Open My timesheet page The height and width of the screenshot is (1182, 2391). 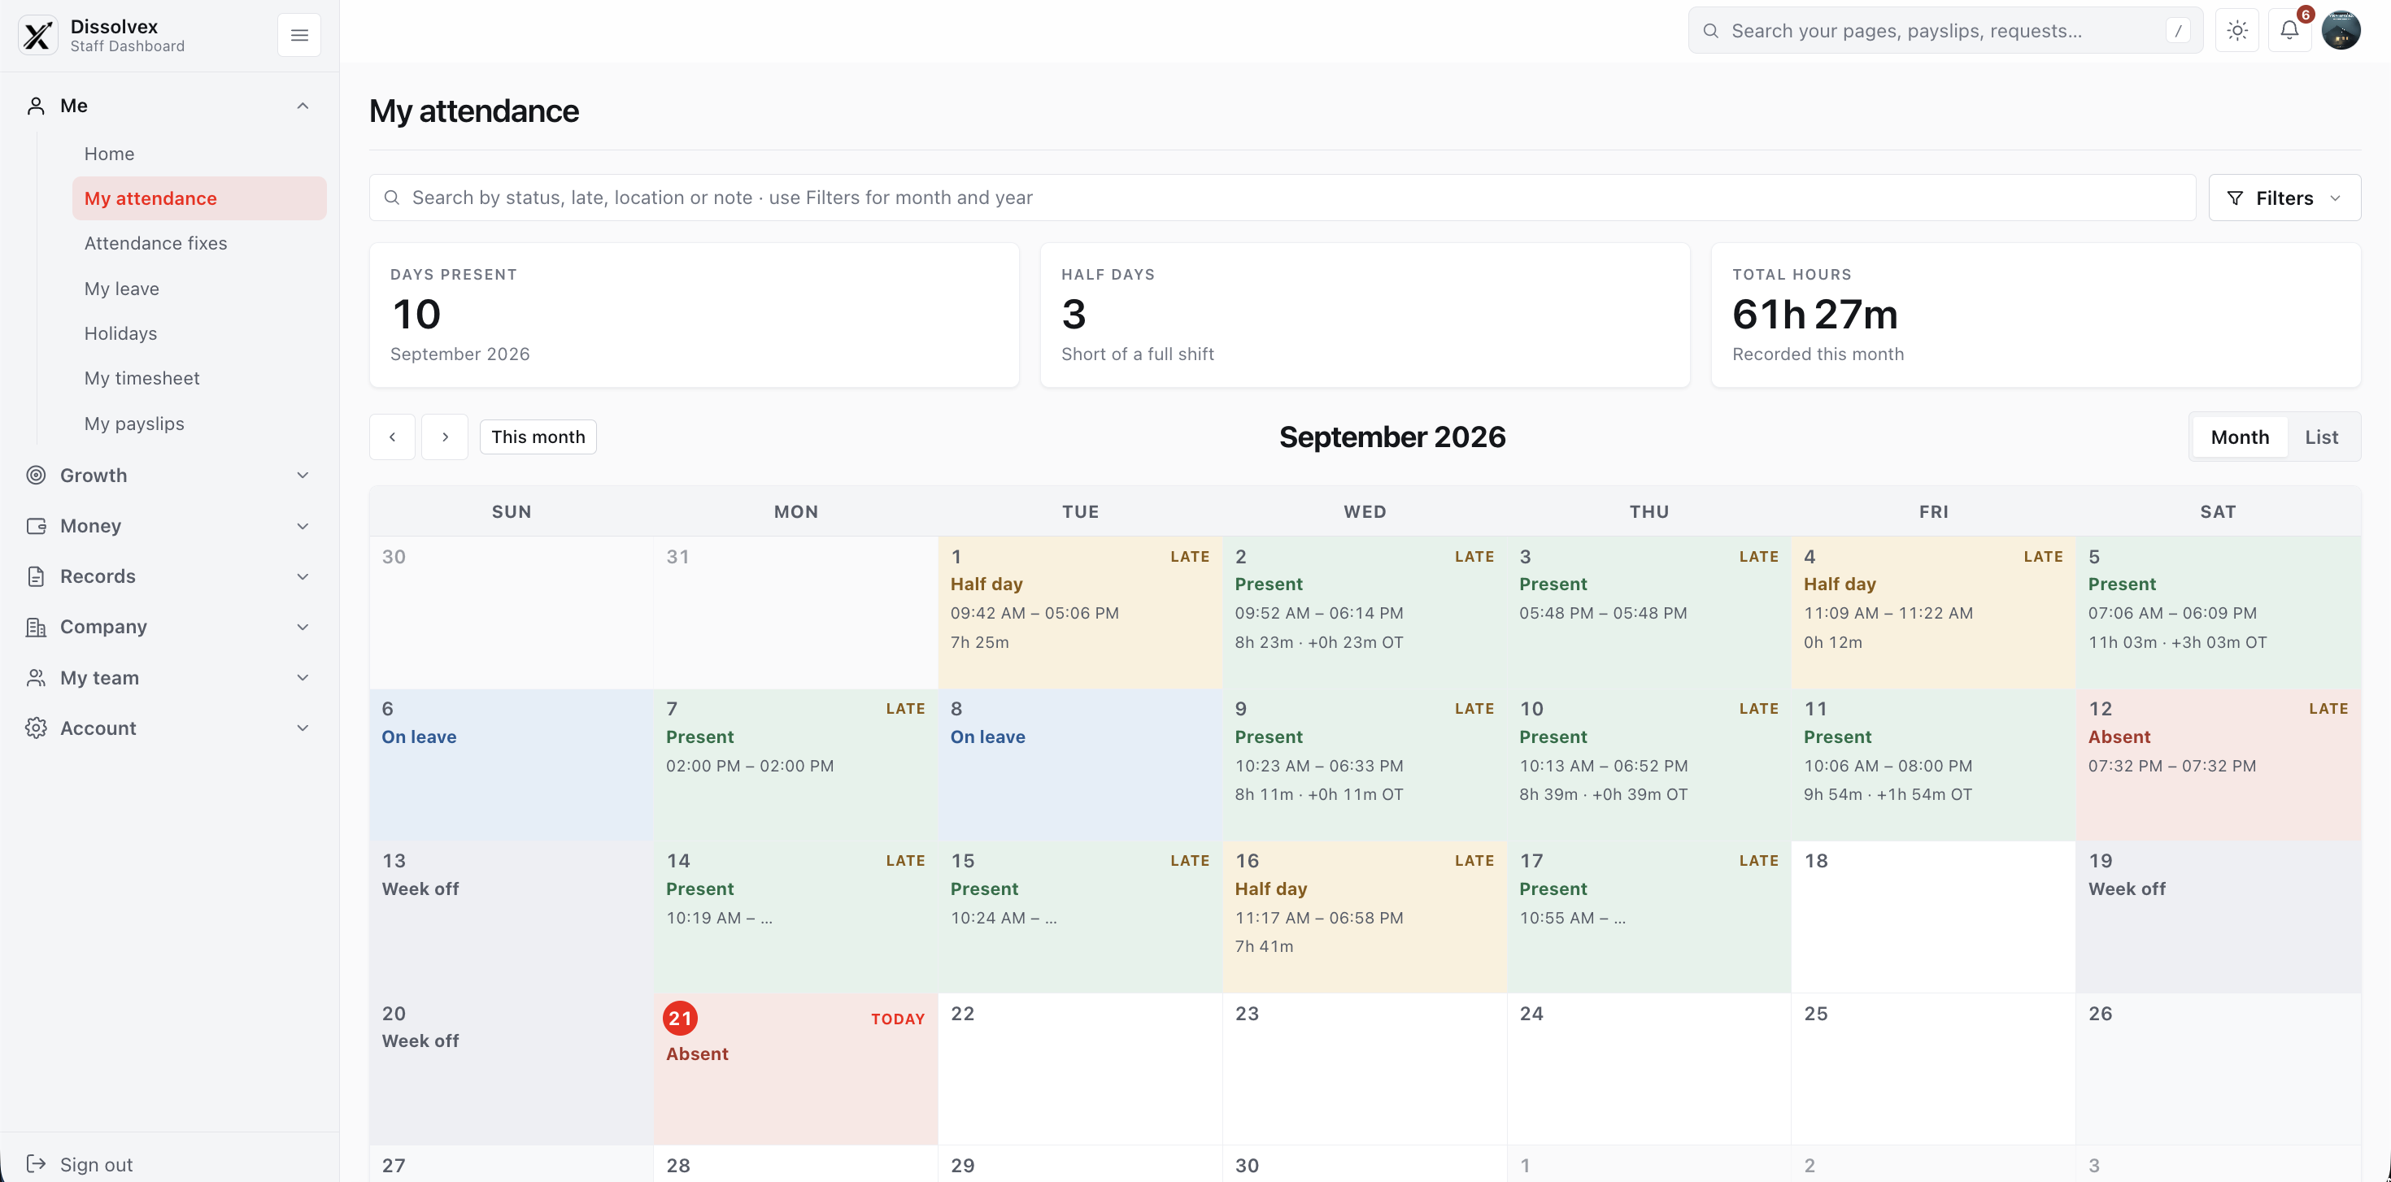pyautogui.click(x=199, y=379)
